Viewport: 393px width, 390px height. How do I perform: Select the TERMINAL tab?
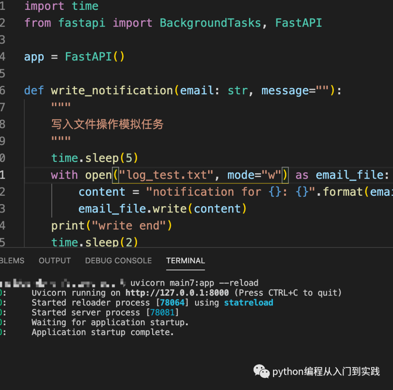coord(186,261)
